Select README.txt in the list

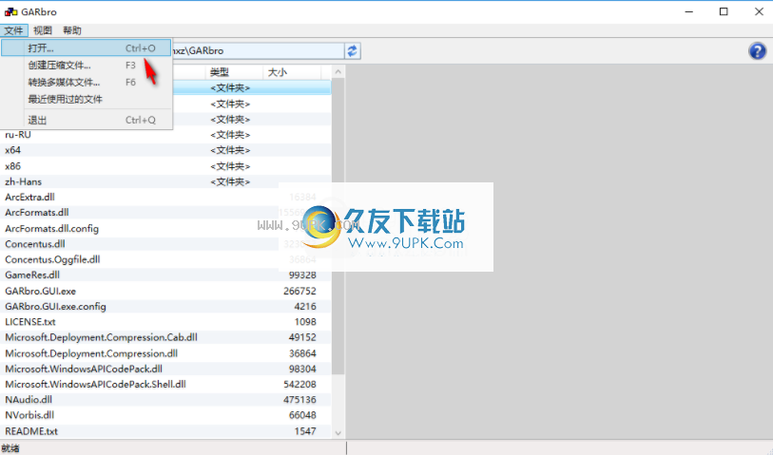click(x=165, y=431)
